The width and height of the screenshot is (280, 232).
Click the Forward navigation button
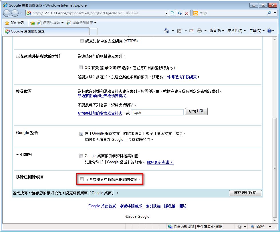point(15,13)
